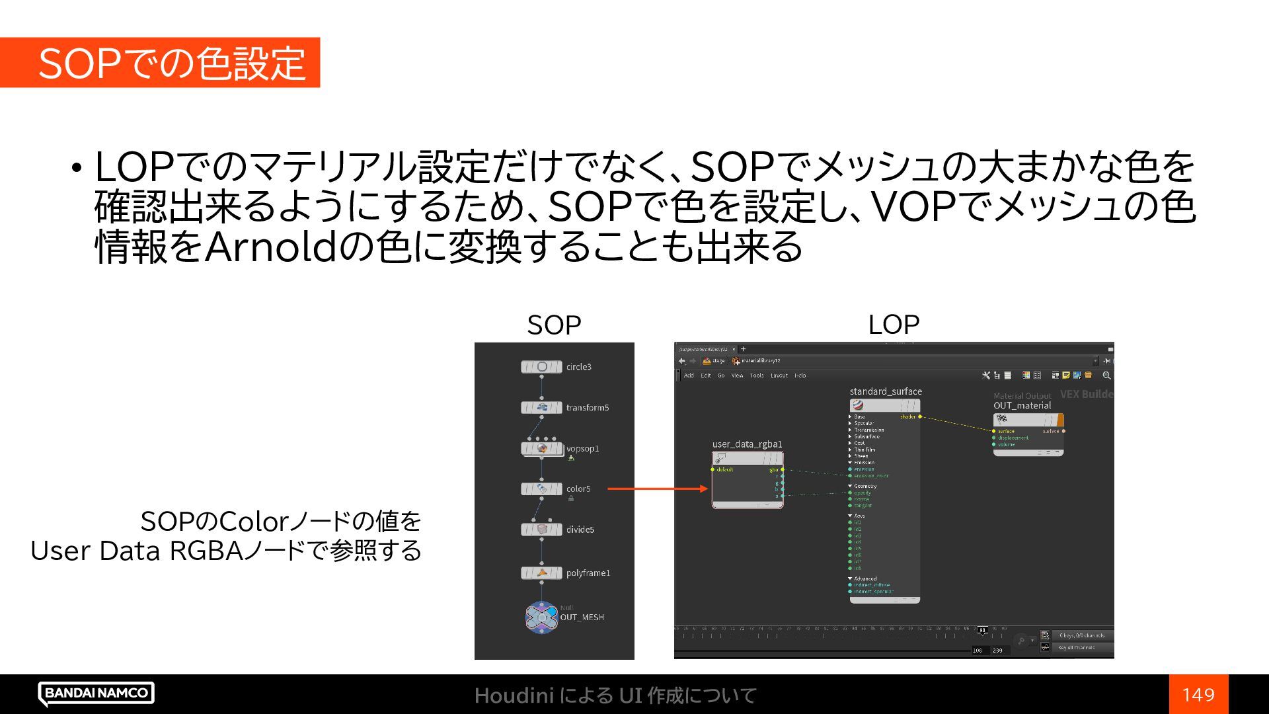Click the color palette icon in toolbar

point(1026,376)
